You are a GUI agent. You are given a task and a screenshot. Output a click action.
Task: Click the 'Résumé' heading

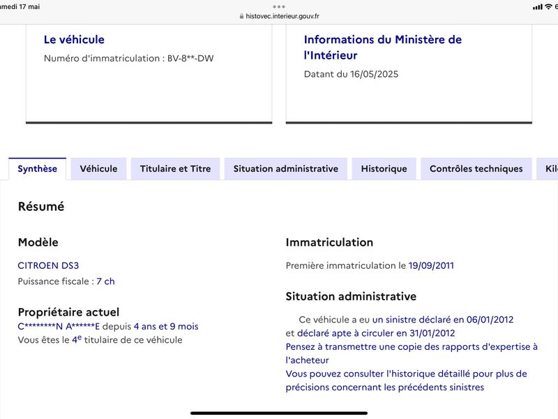(41, 207)
